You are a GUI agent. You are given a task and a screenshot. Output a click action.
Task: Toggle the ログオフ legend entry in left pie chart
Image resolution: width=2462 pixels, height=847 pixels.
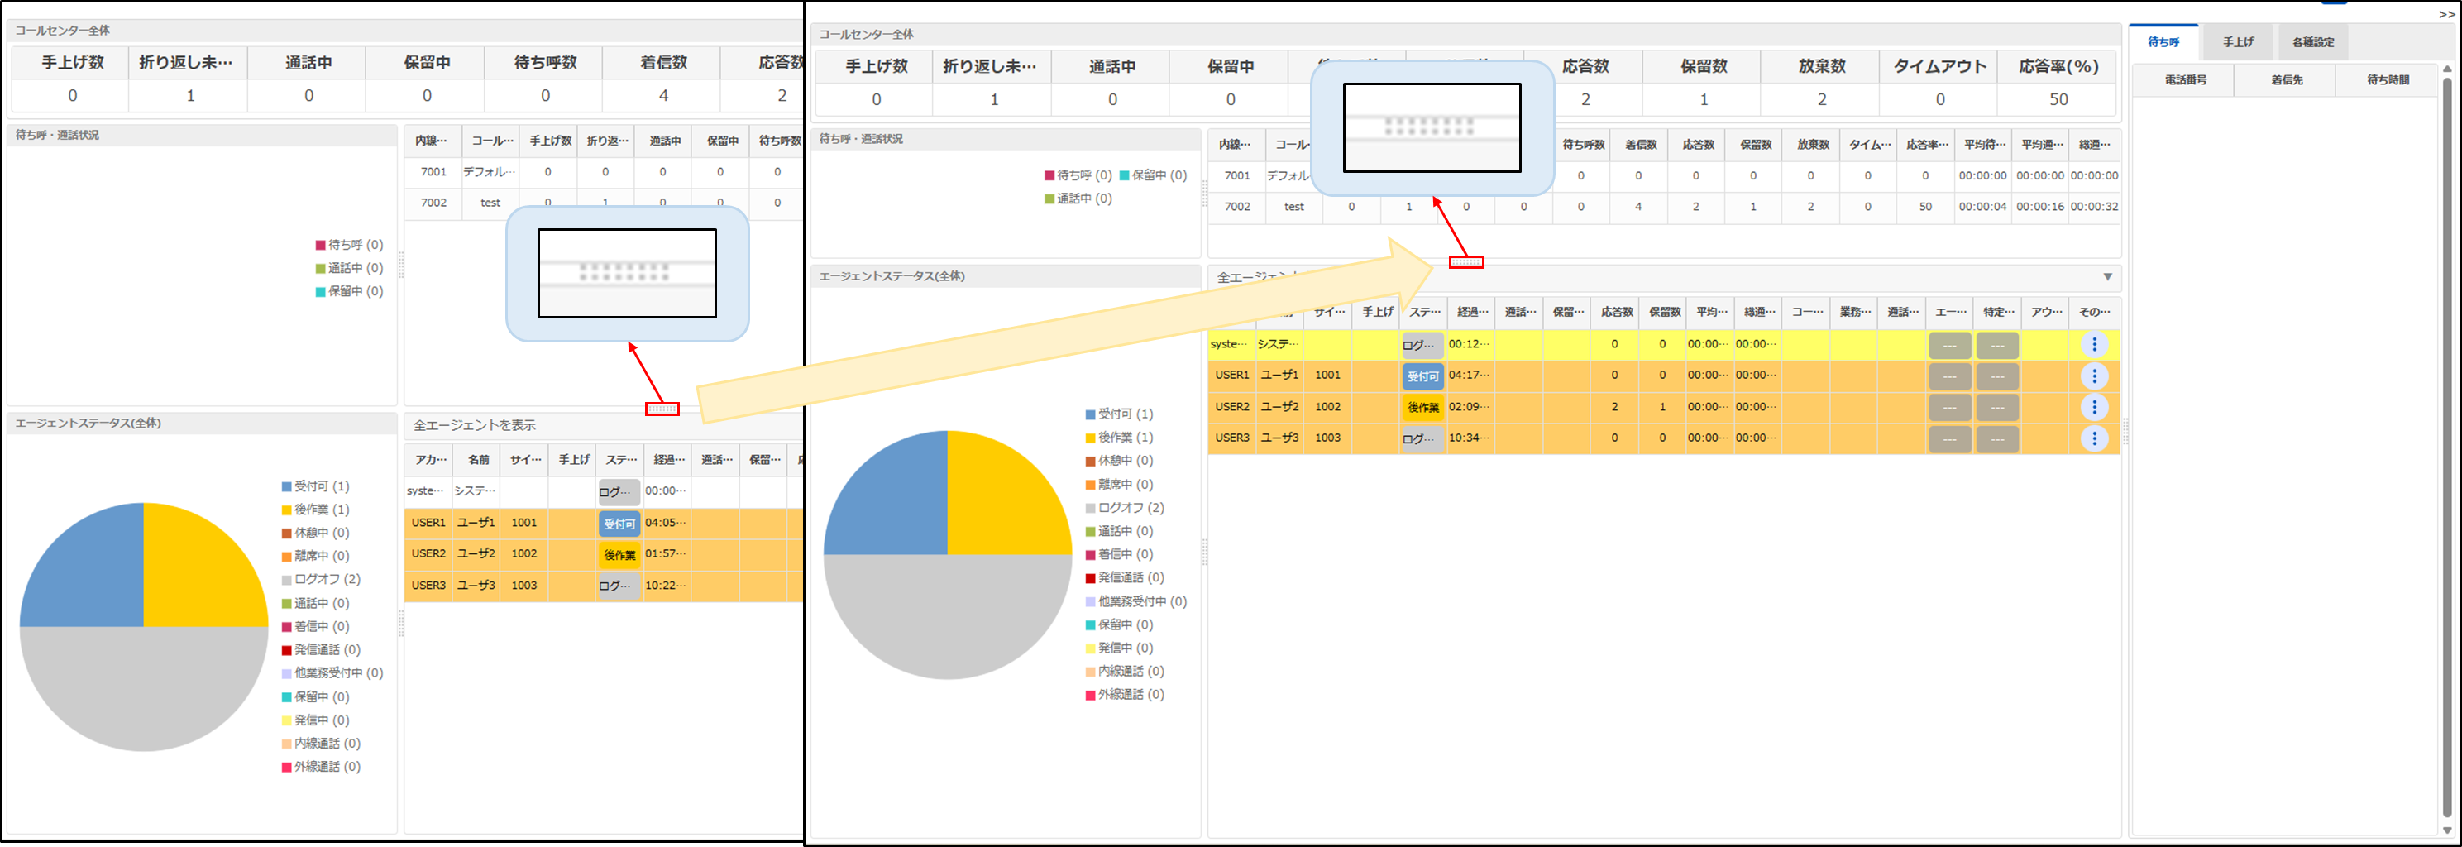point(320,579)
